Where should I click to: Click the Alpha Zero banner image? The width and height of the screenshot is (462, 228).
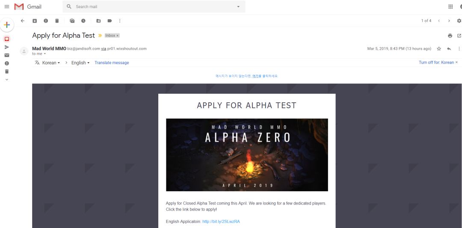247,155
